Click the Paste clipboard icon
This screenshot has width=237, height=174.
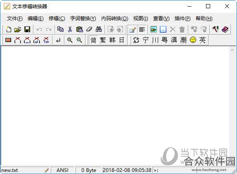coord(80,29)
